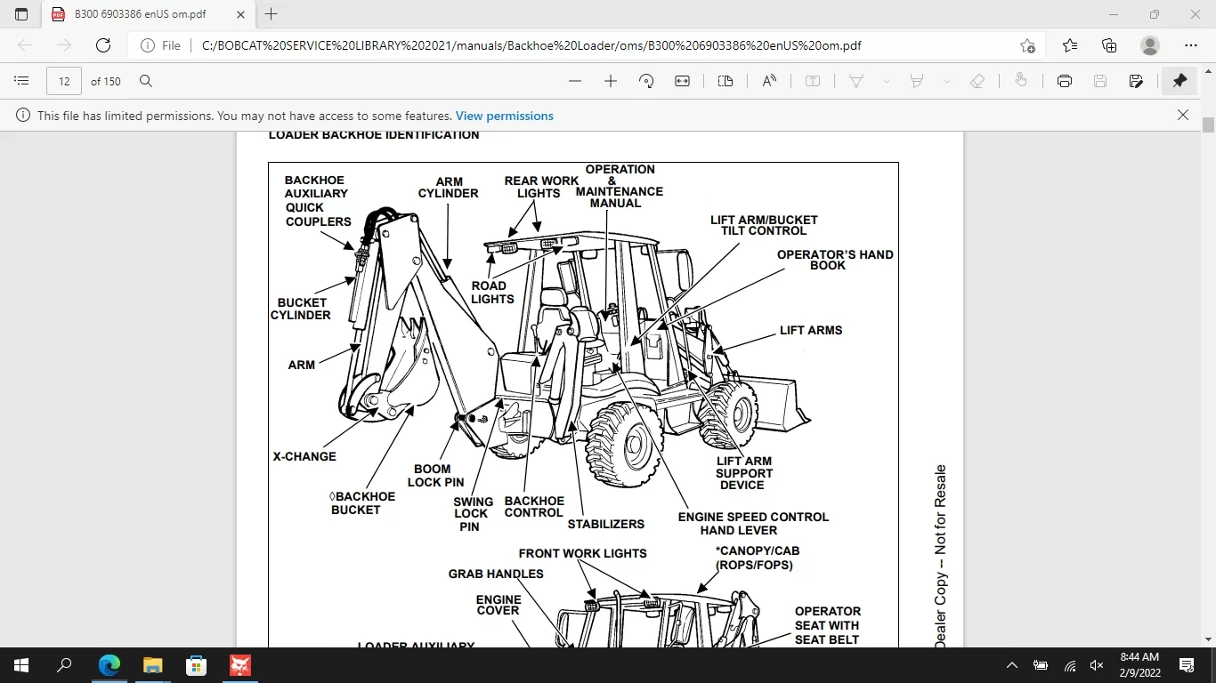Click the vertical scrollbar thumb
This screenshot has height=683, width=1216.
click(1208, 125)
